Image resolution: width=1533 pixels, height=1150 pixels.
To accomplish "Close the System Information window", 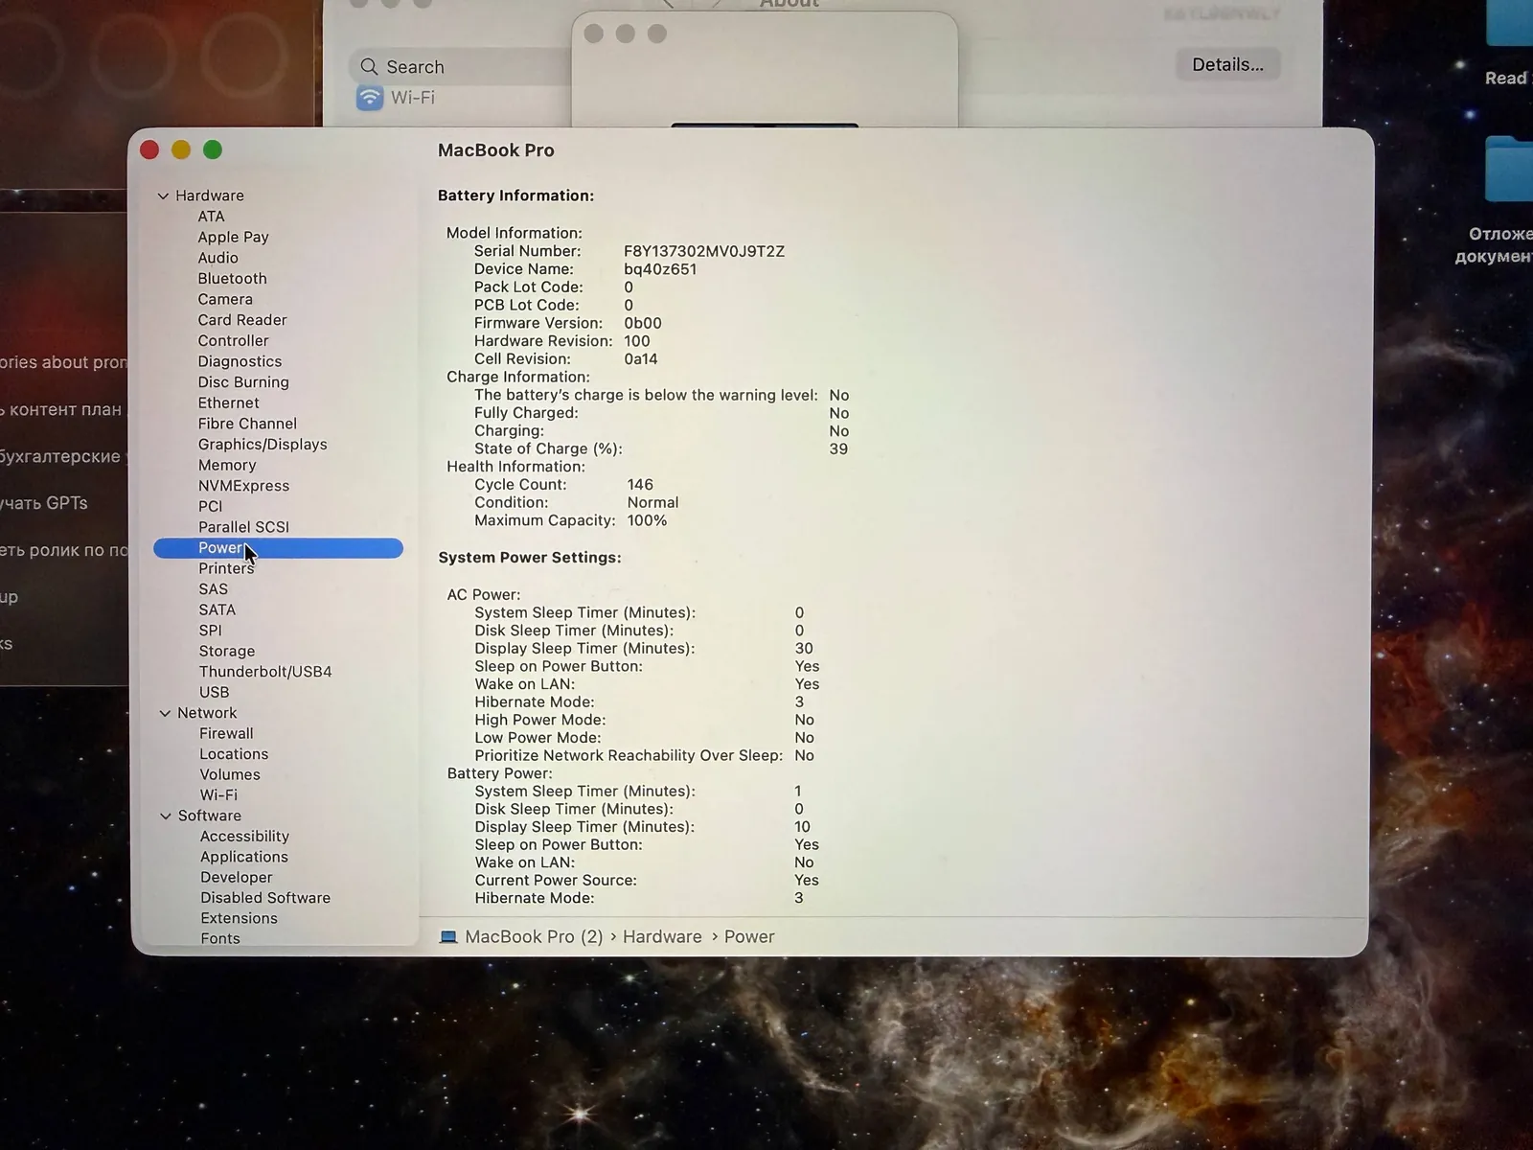I will click(x=149, y=150).
